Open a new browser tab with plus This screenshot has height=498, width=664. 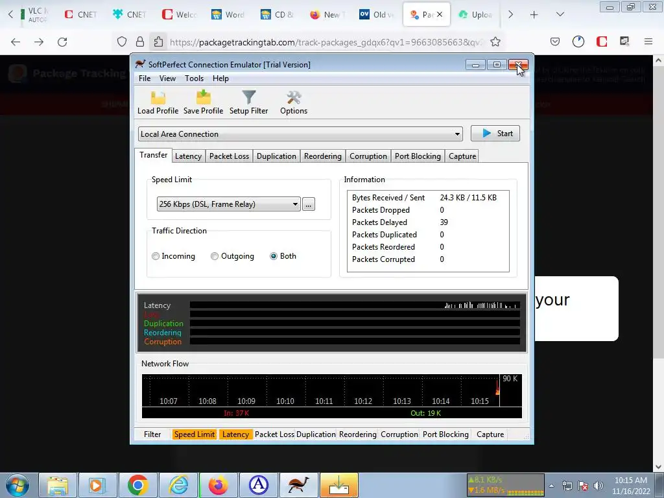click(534, 15)
